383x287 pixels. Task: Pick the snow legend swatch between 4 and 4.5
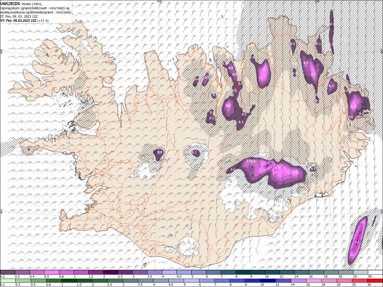click(169, 272)
